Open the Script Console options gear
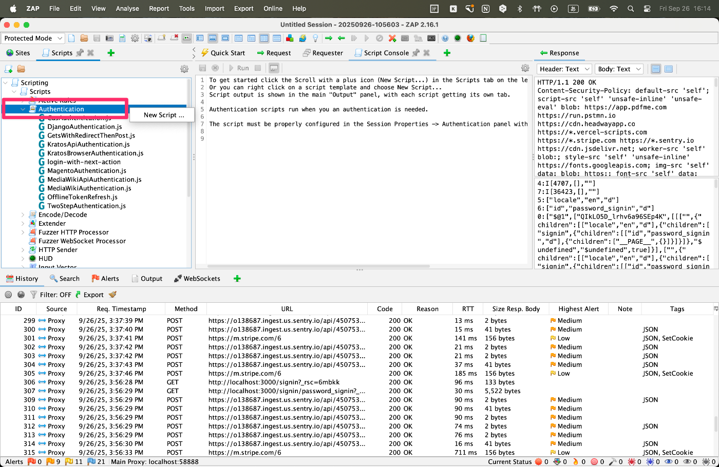Viewport: 719px width, 467px height. pyautogui.click(x=525, y=68)
